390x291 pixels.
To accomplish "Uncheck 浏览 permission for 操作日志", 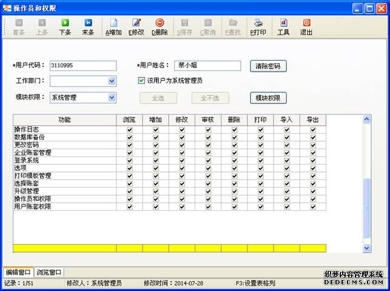I will (x=129, y=130).
